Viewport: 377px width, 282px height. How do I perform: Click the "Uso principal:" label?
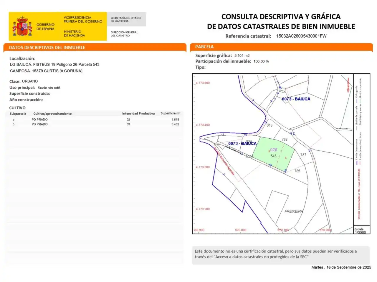[x=22, y=88]
